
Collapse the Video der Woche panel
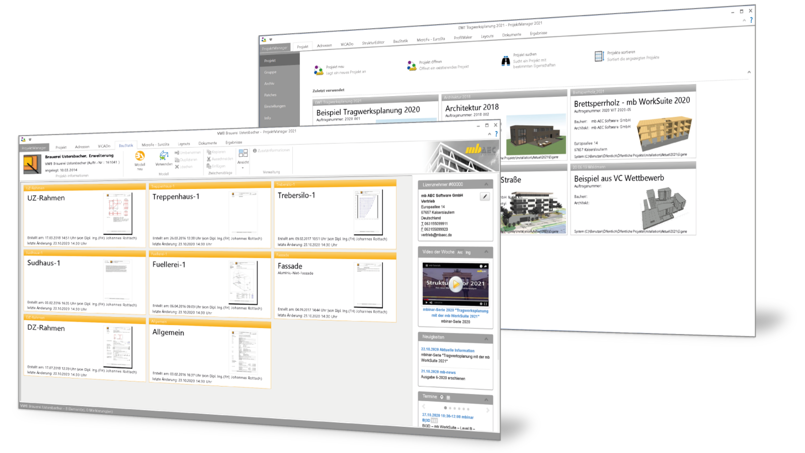487,252
